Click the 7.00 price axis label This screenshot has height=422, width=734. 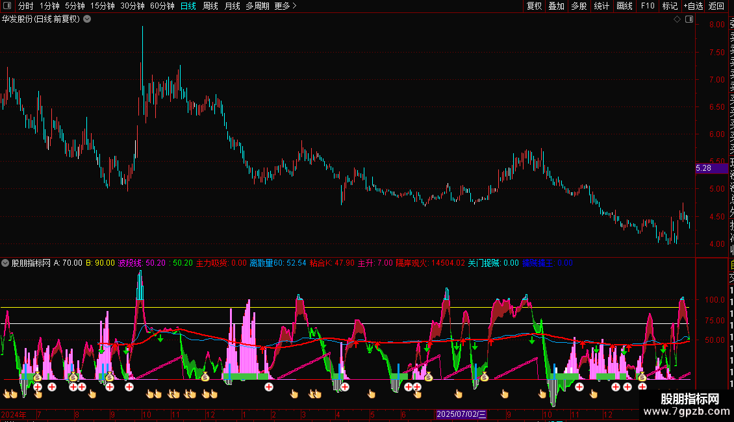[716, 80]
